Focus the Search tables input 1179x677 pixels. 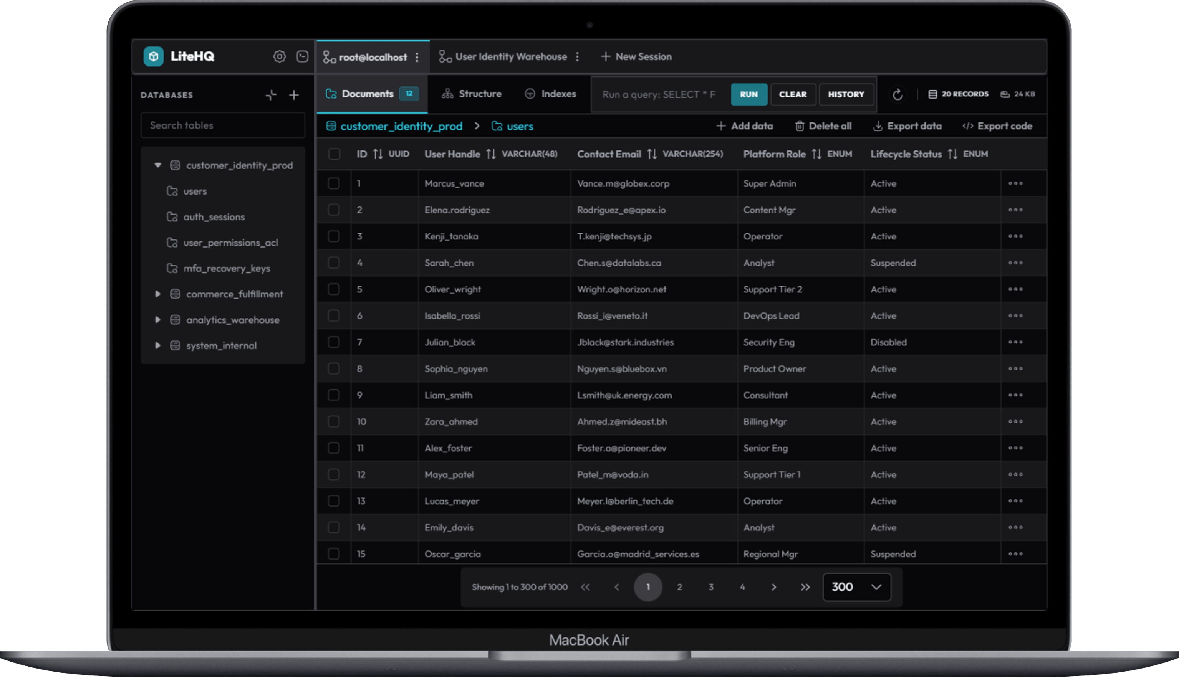click(x=223, y=125)
